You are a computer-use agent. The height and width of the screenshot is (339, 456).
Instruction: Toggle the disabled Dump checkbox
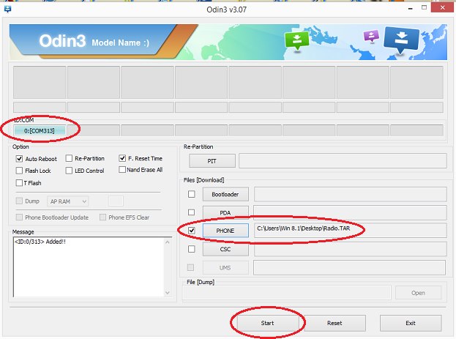point(19,201)
